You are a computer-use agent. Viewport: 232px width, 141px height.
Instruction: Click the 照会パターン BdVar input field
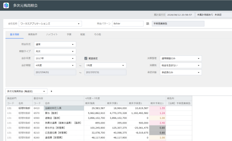pos(128,24)
